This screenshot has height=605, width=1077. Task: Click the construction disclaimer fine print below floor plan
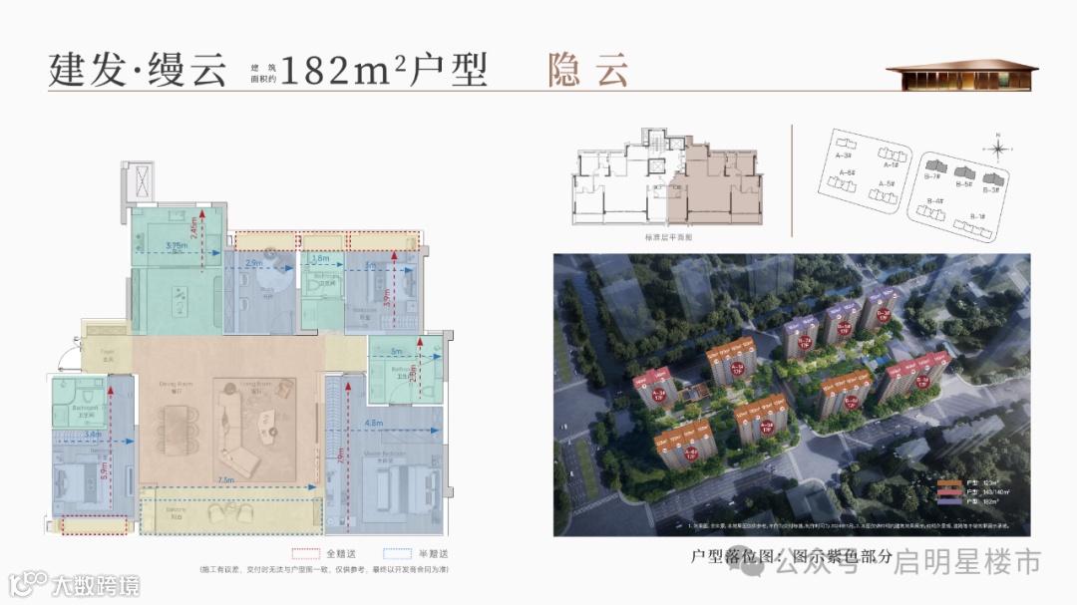pyautogui.click(x=323, y=569)
